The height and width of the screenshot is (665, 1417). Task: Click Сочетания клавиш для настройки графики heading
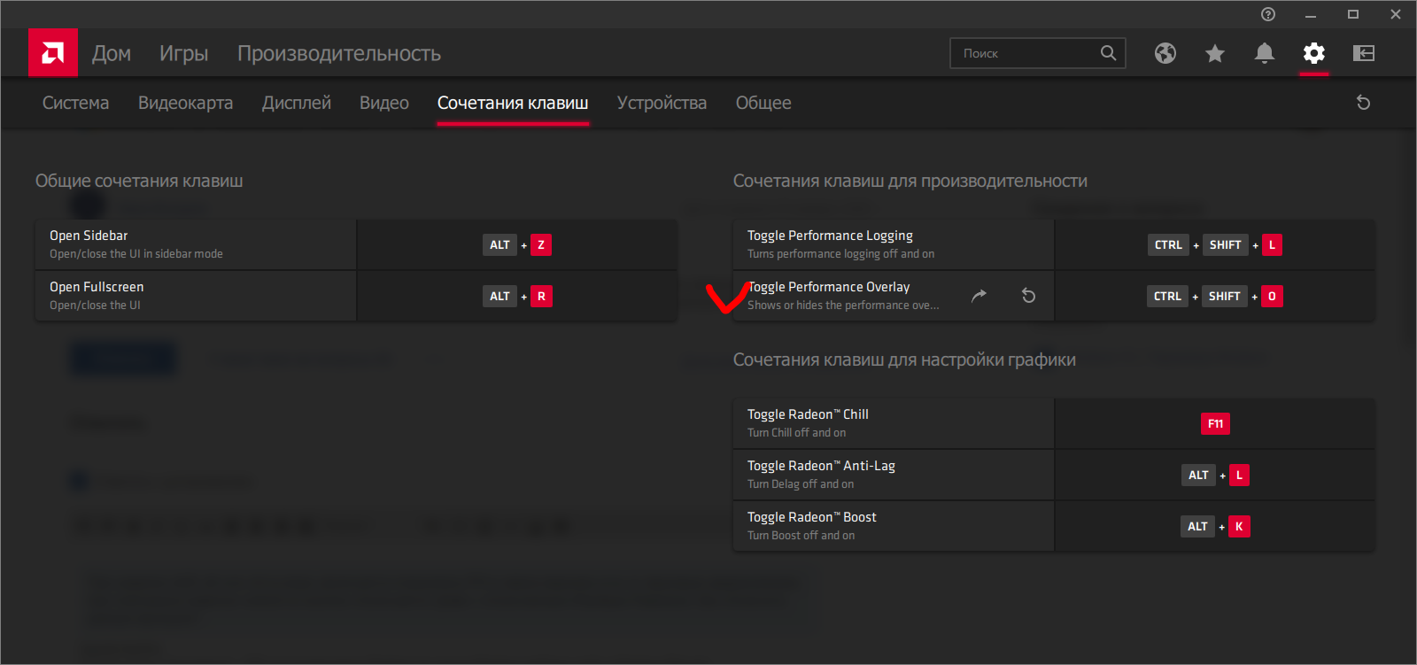pos(904,360)
